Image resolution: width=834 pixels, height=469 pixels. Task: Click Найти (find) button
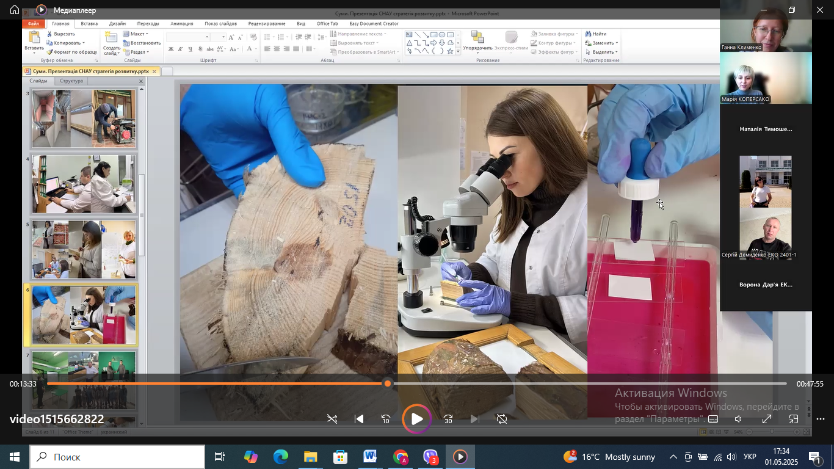(595, 34)
